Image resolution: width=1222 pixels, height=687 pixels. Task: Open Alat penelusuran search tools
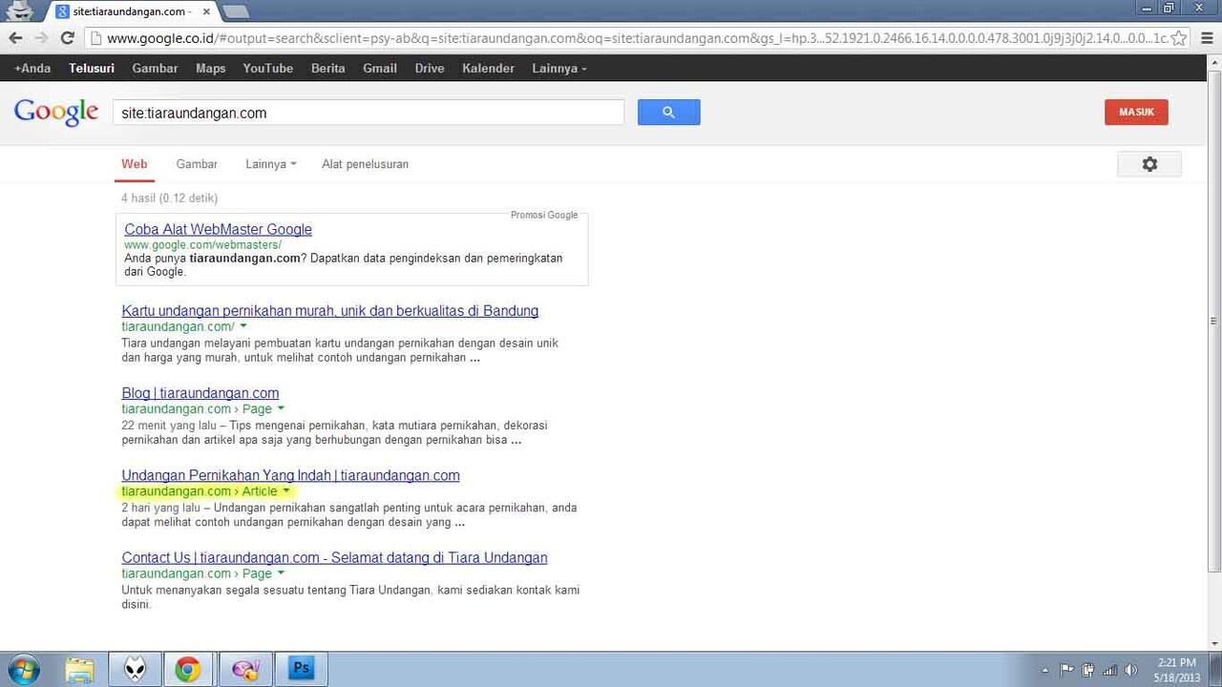365,164
